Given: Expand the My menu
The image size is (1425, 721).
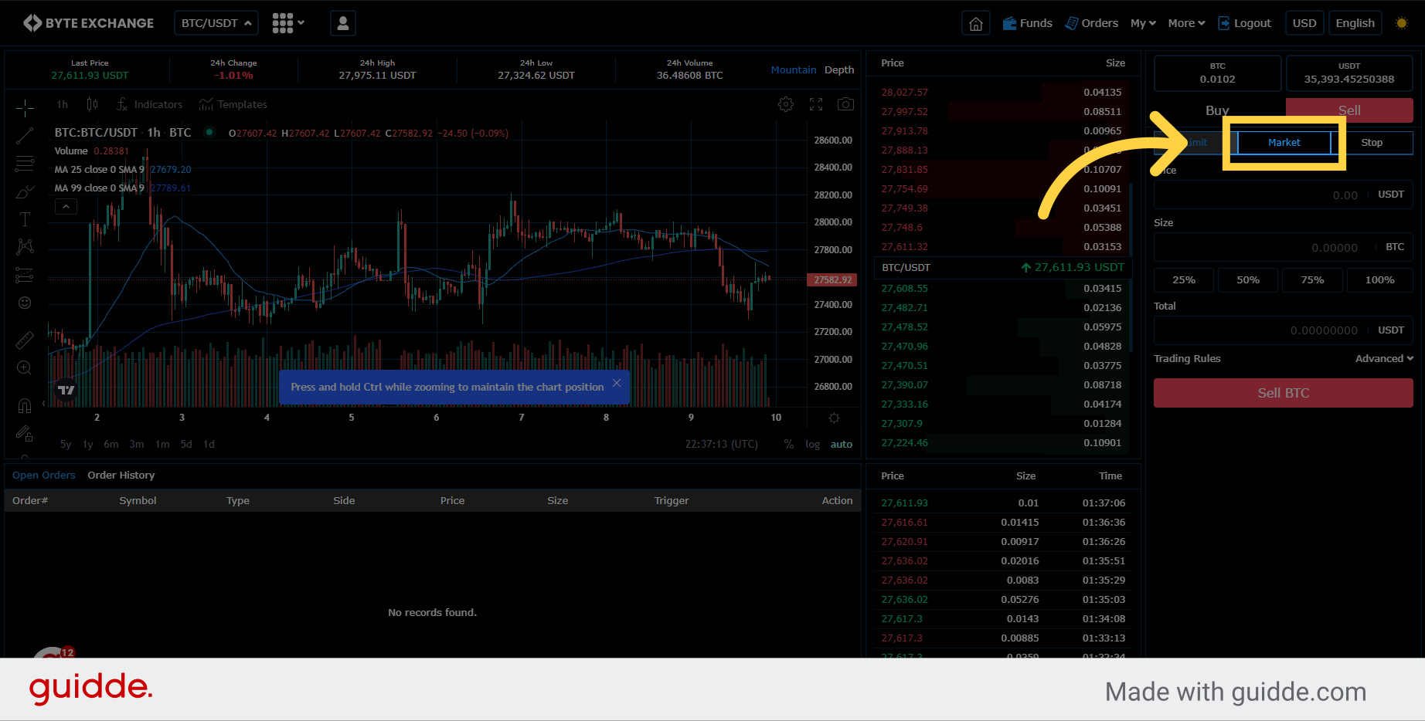Looking at the screenshot, I should 1143,23.
